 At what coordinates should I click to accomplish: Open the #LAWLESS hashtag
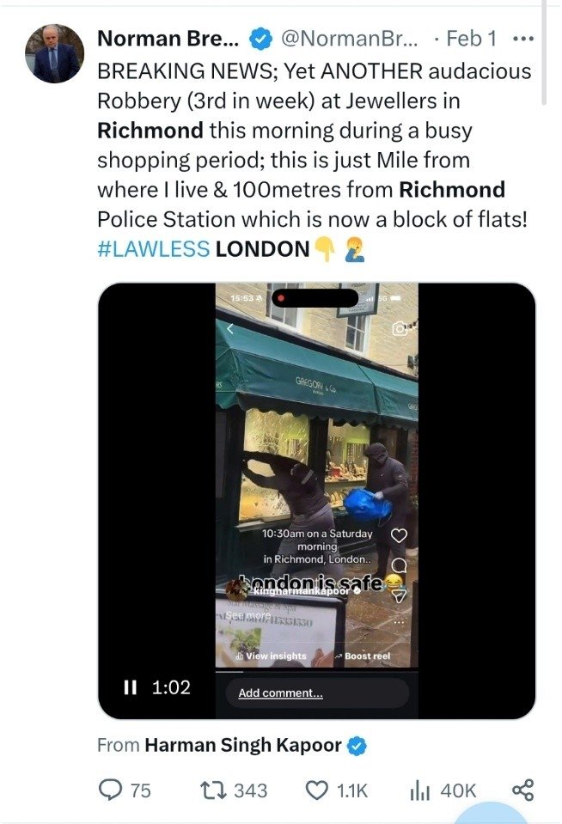tap(154, 249)
